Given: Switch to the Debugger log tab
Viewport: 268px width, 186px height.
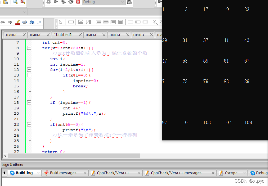Looking at the screenshot, I should (x=259, y=173).
